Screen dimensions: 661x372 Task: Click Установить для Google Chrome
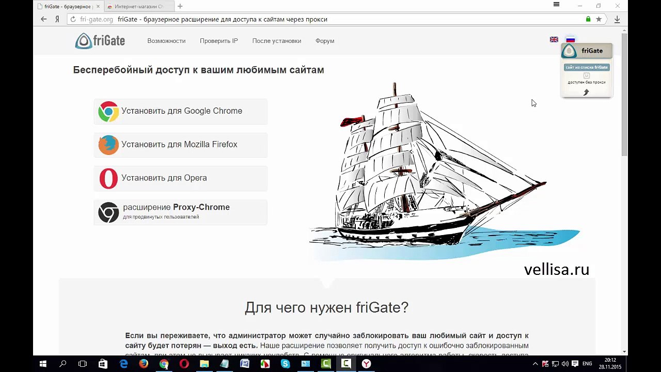point(181,111)
